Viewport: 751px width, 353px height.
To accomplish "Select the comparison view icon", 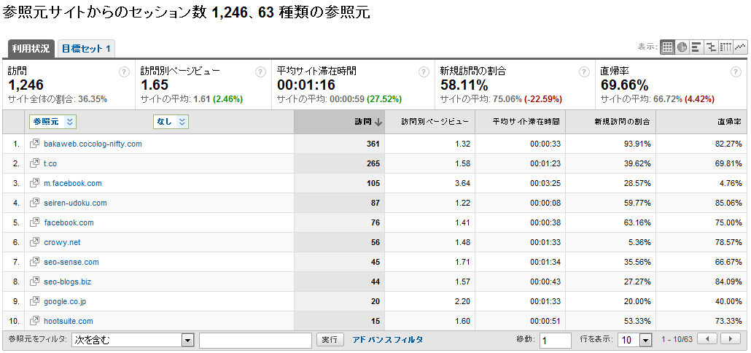I will (x=711, y=47).
